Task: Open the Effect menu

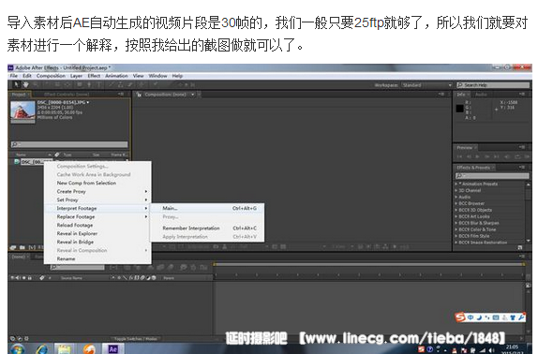Action: 94,76
